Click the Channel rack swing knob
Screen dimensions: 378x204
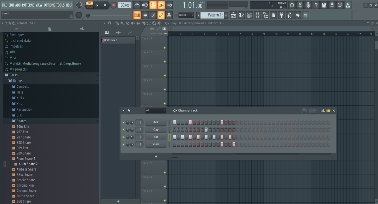click(304, 110)
